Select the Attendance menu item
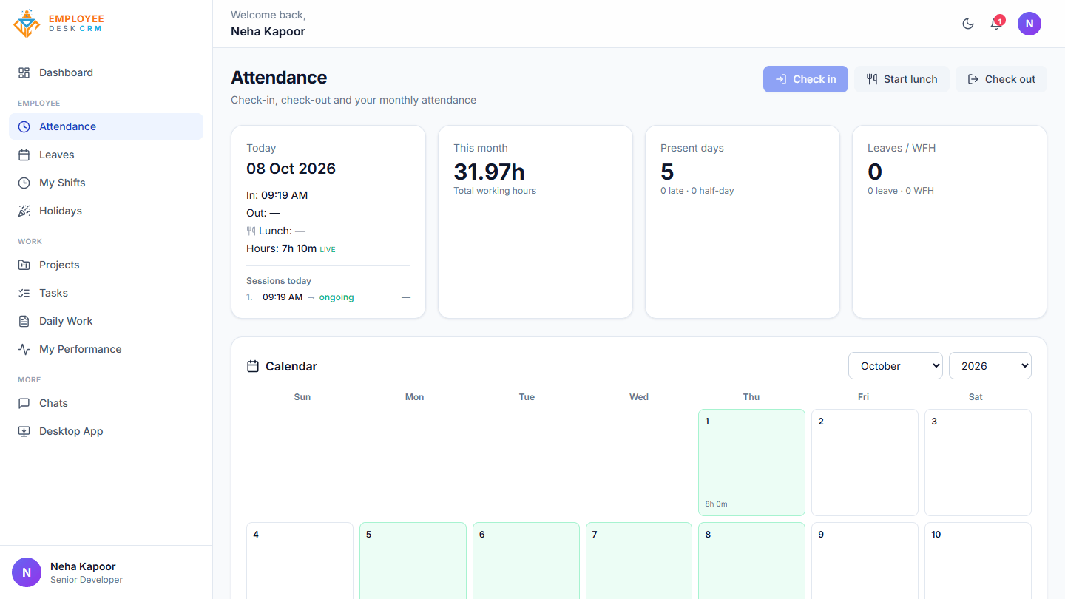1065x599 pixels. [106, 126]
